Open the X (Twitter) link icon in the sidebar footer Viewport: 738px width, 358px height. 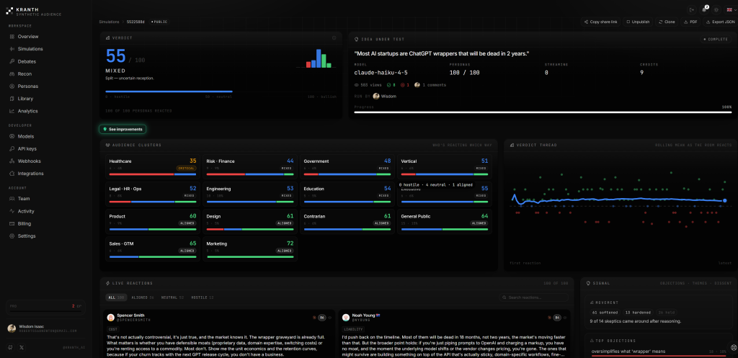coord(22,348)
